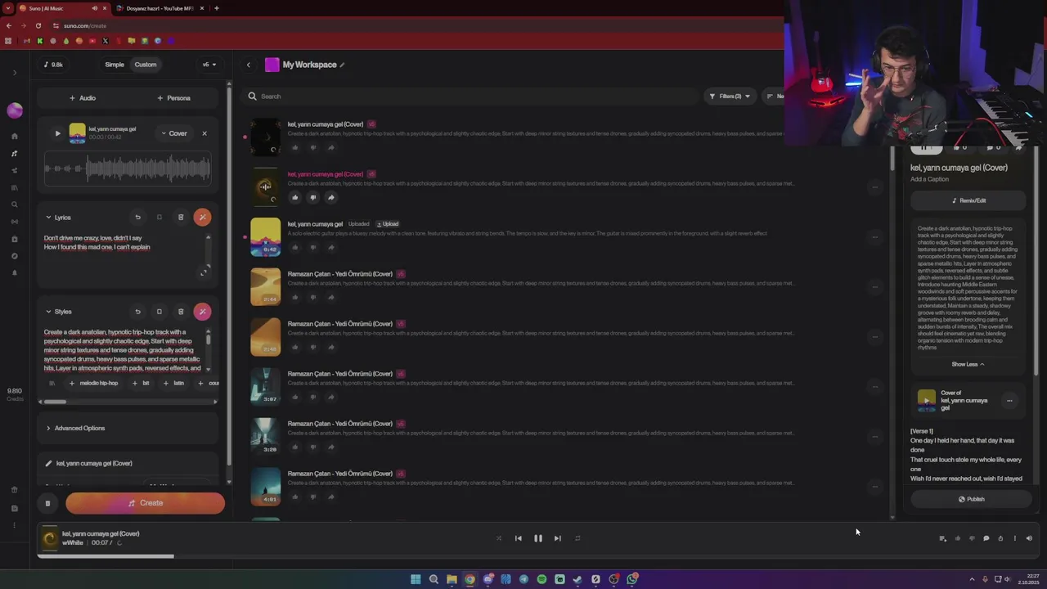Open more options for the highlighted cover row

874,187
